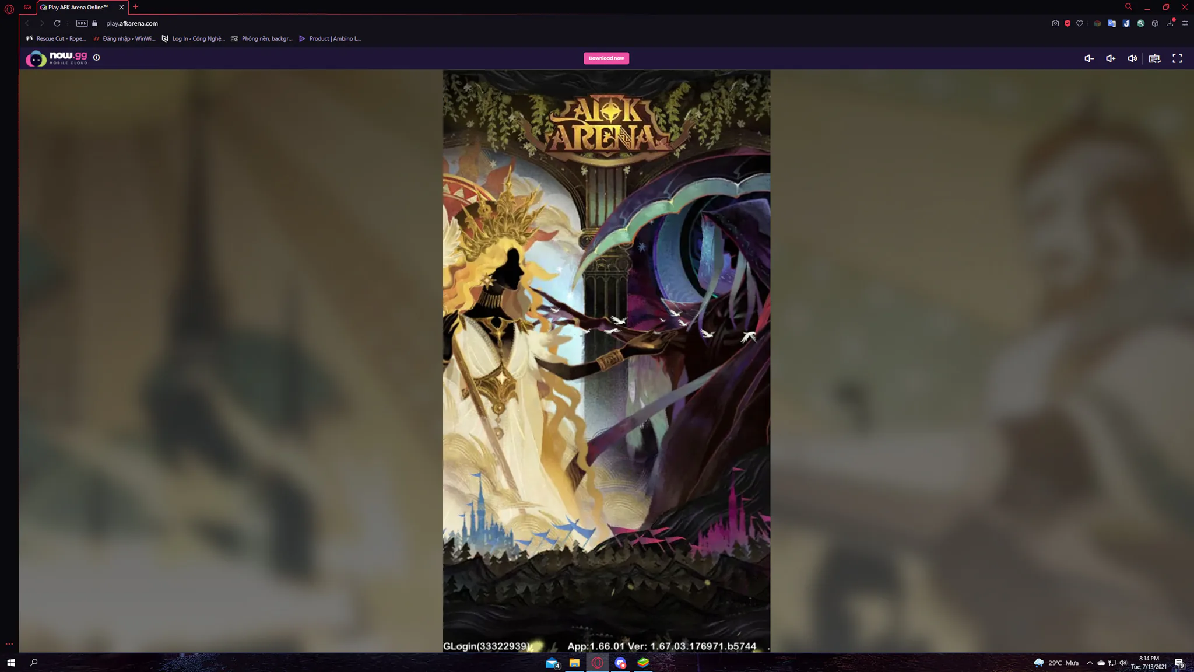
Task: Open the Google Translate extension
Action: point(1112,23)
